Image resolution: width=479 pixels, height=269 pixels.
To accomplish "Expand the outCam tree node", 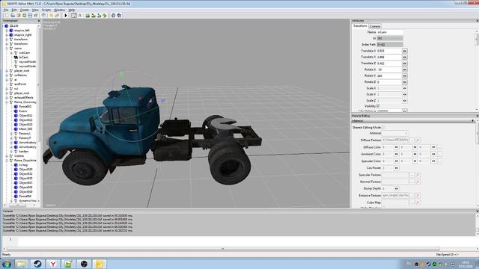I will tap(11, 53).
